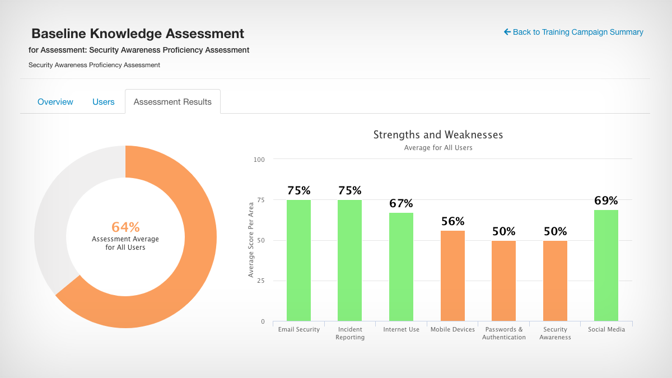
Task: Click the Email Security axis label
Action: click(298, 329)
